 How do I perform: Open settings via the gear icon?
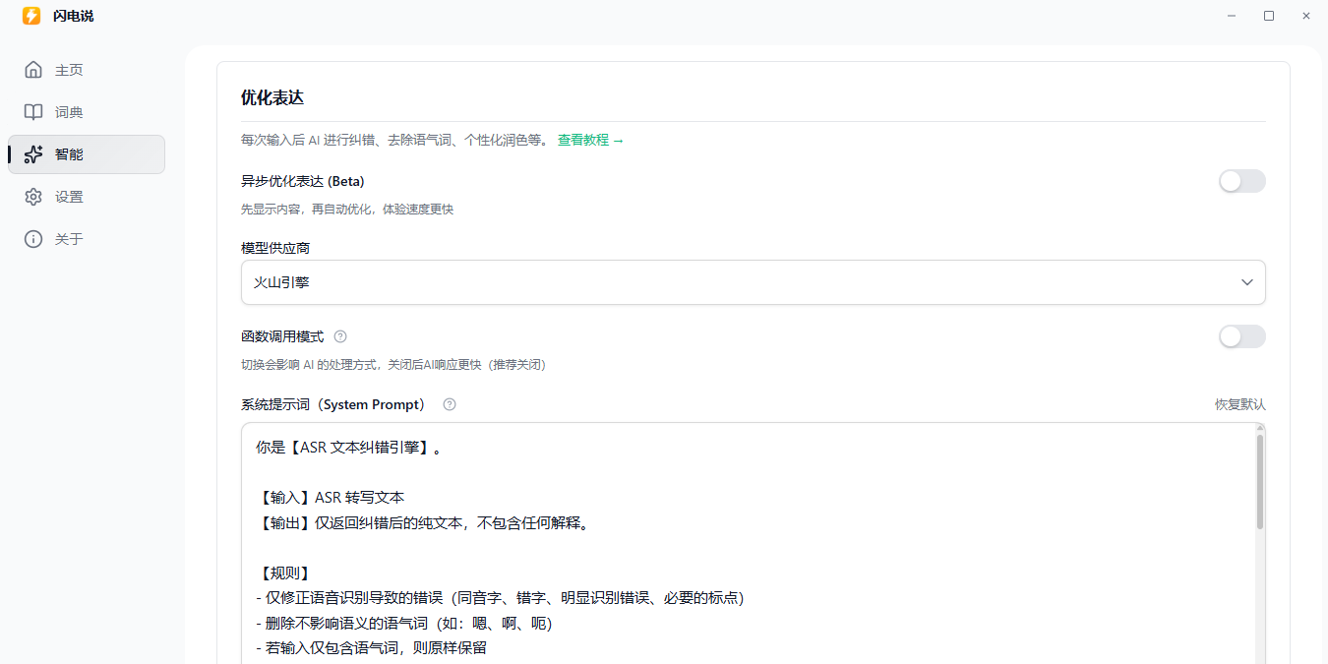33,196
